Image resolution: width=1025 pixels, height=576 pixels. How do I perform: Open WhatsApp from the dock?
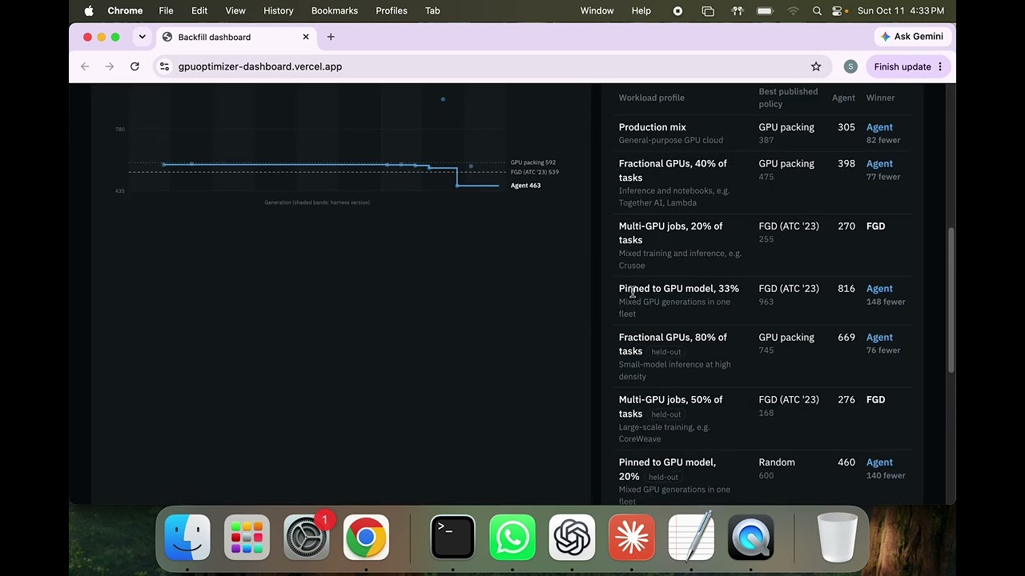pos(512,537)
